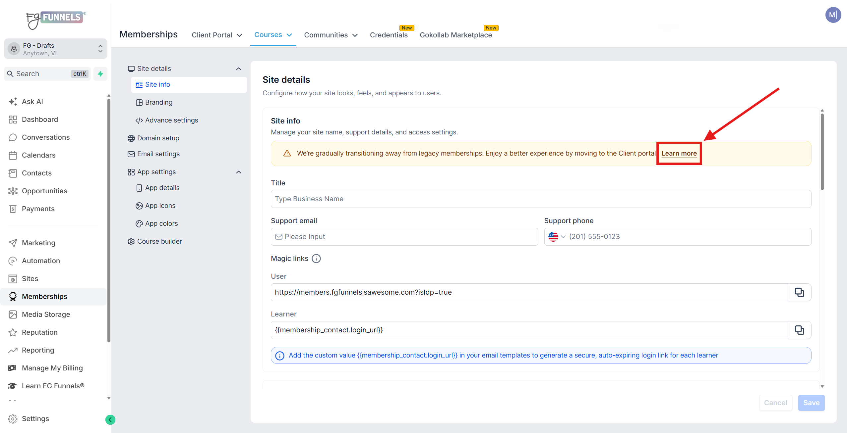This screenshot has width=847, height=433.
Task: Click the green lightning quick actions icon
Action: tap(100, 74)
